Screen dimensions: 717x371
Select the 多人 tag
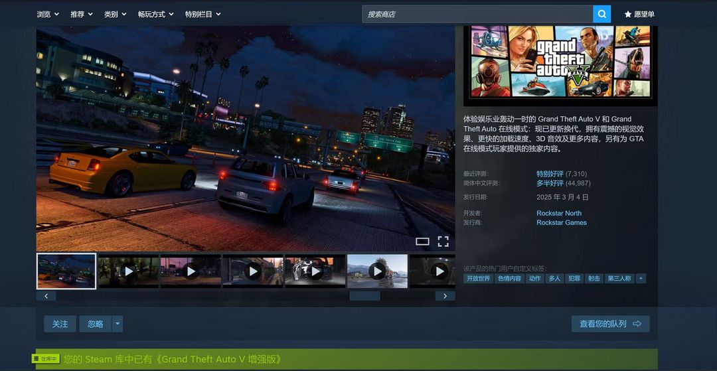(554, 278)
